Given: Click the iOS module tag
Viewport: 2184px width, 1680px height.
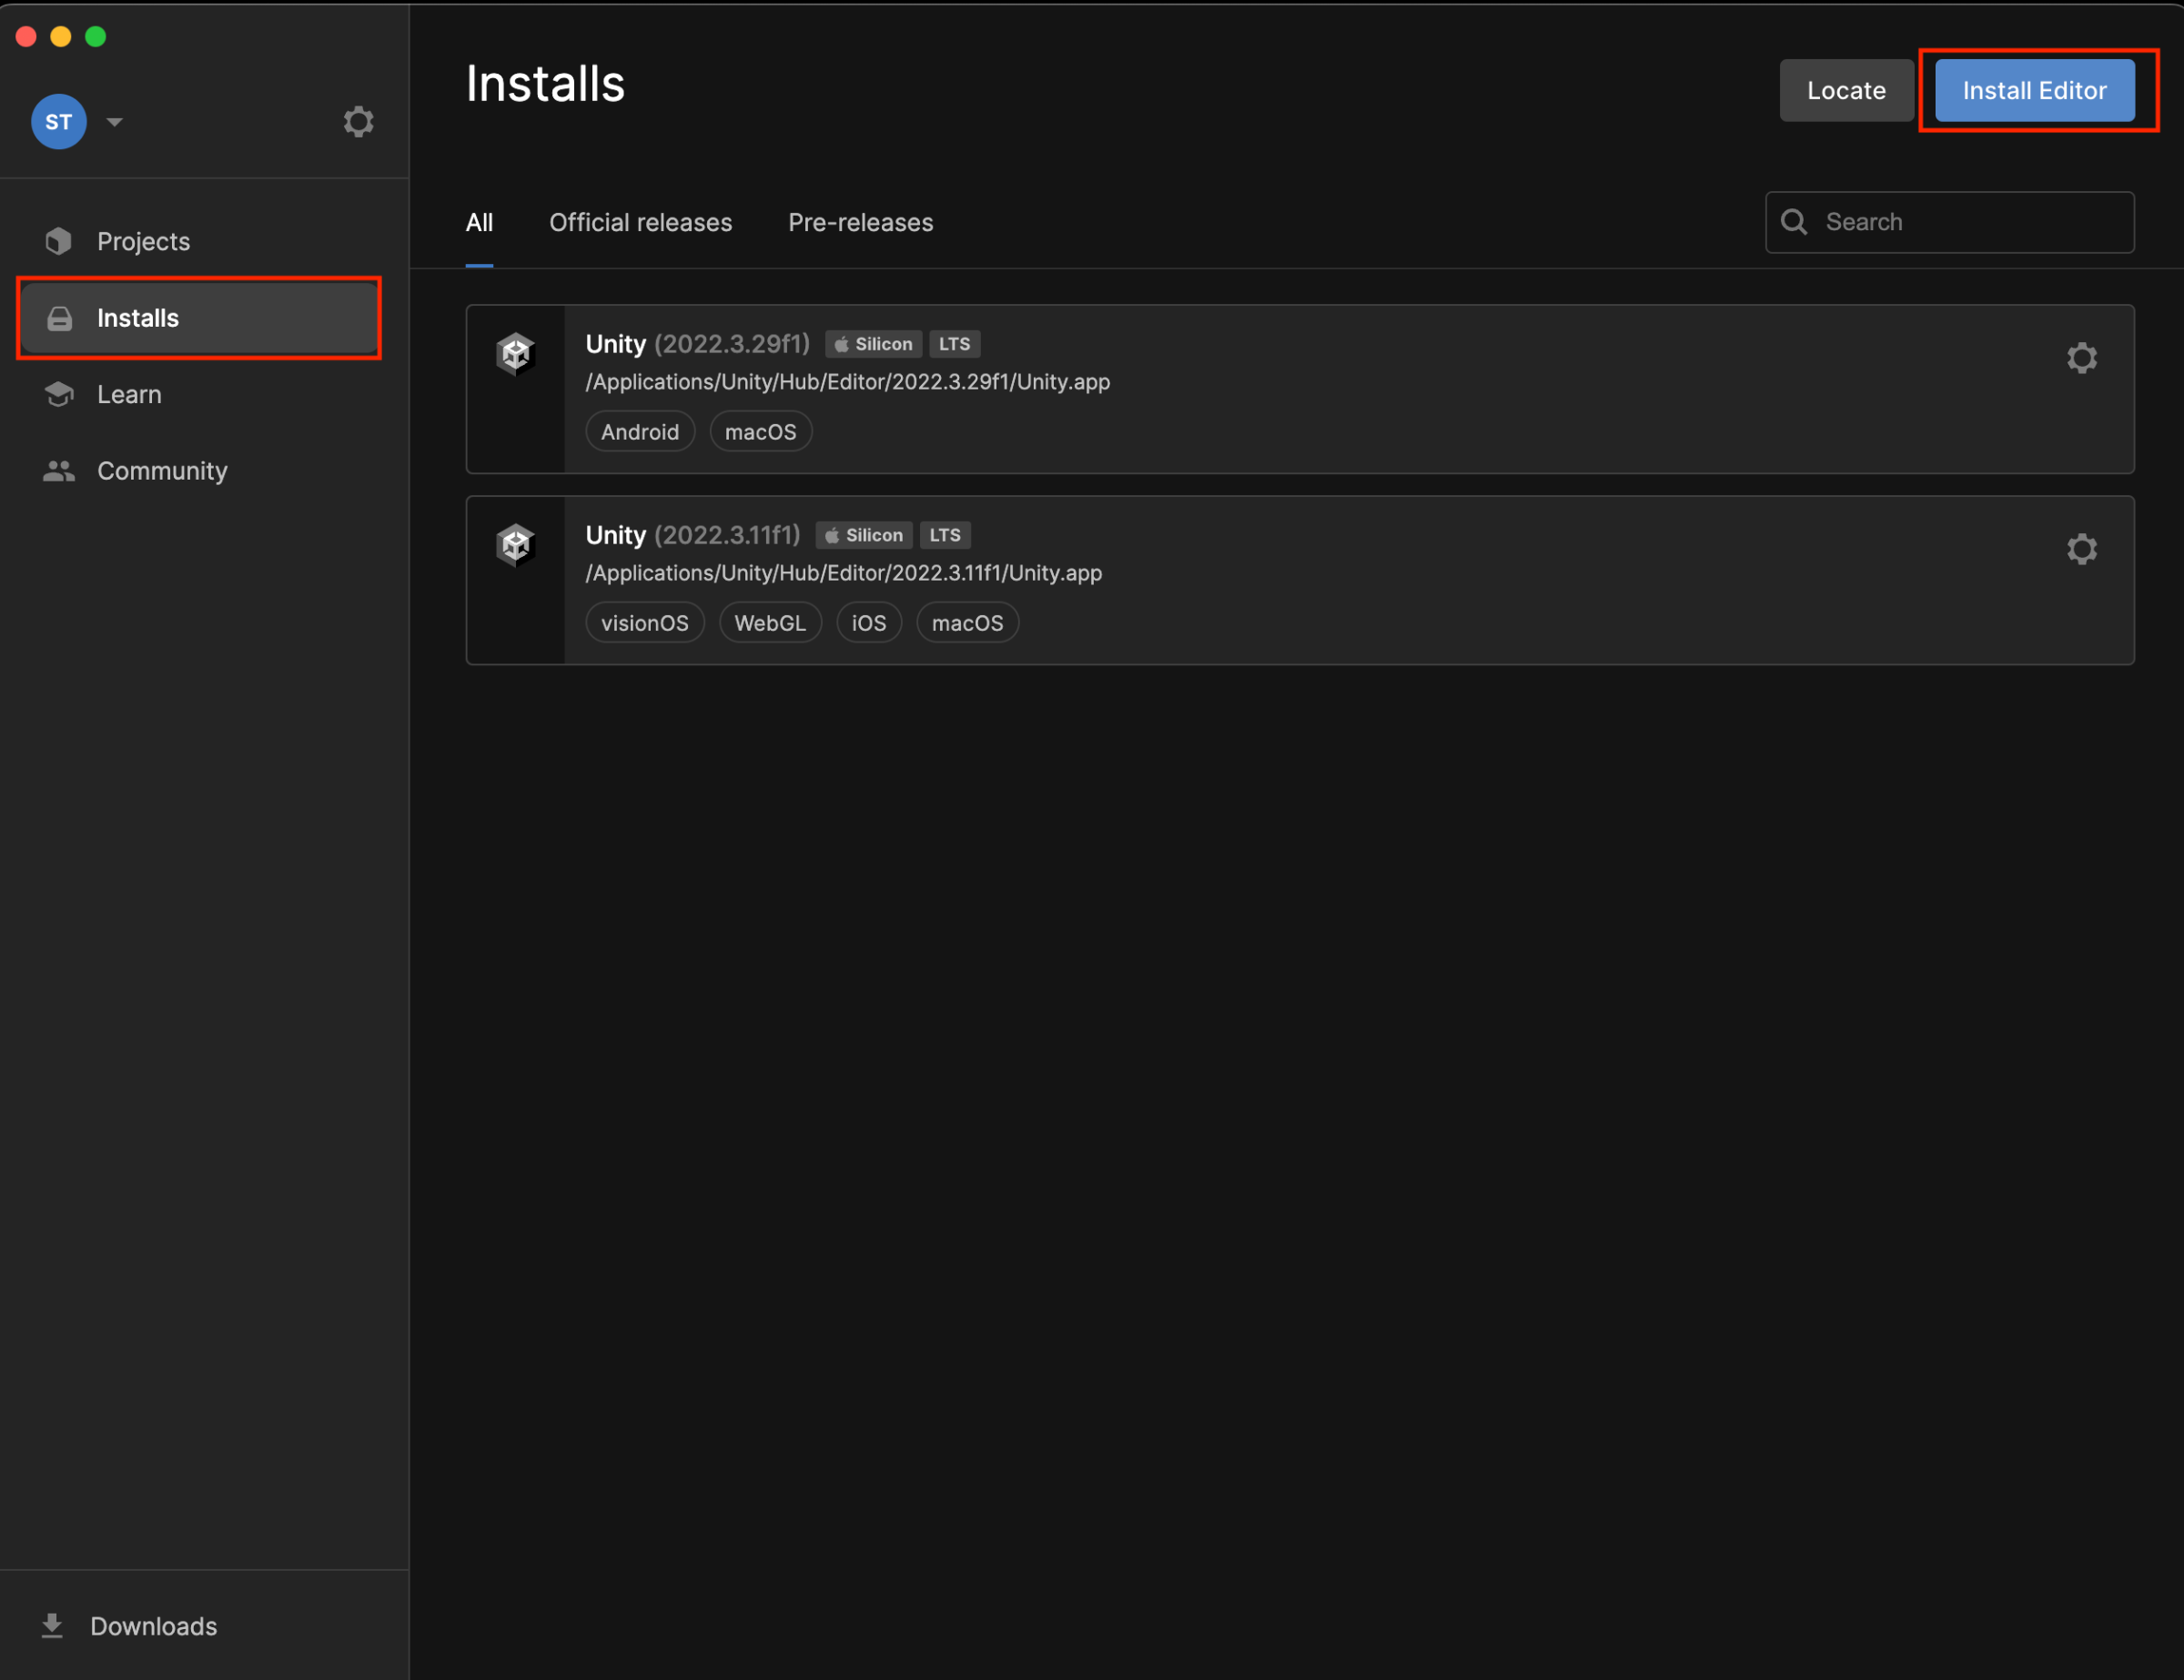Looking at the screenshot, I should pos(869,623).
